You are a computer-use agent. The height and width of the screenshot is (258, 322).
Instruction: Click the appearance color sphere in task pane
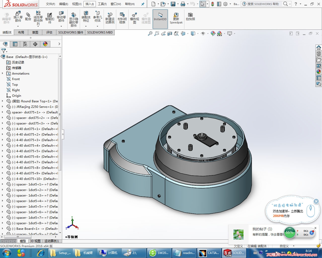click(318, 72)
